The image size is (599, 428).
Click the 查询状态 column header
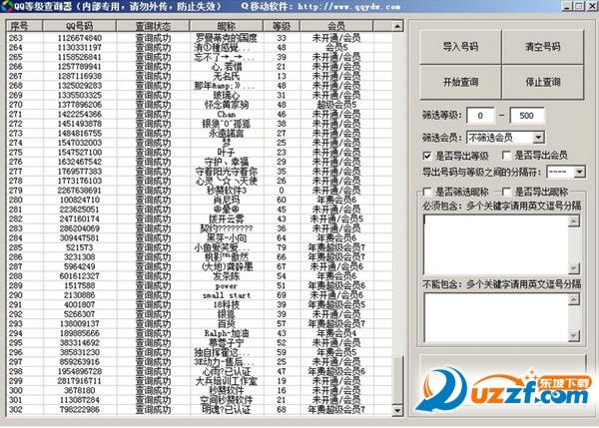[153, 26]
